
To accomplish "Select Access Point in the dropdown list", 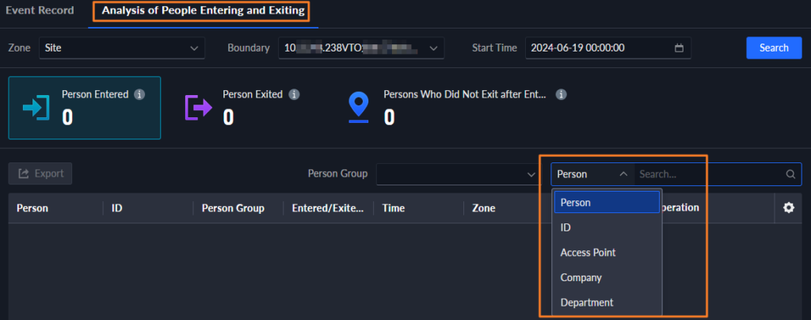I will pos(607,253).
